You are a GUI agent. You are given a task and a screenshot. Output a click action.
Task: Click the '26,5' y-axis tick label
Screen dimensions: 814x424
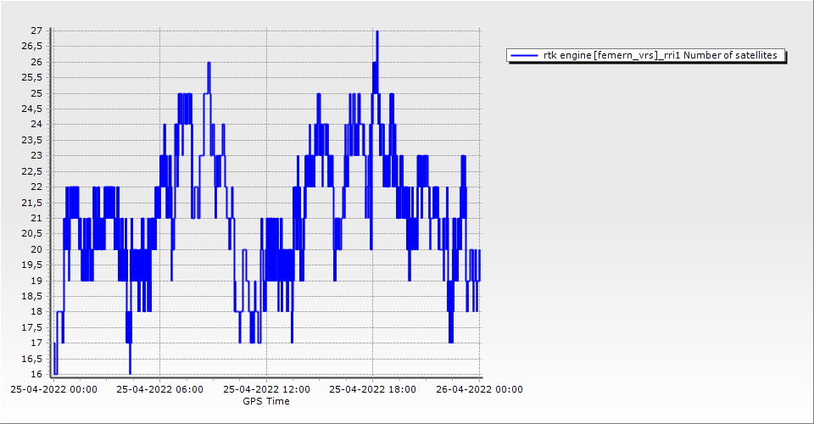(x=32, y=47)
